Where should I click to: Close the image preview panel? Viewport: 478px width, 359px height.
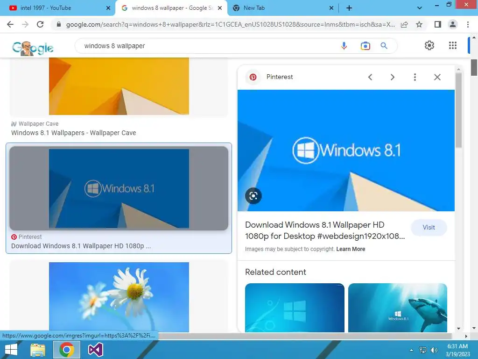(x=437, y=77)
